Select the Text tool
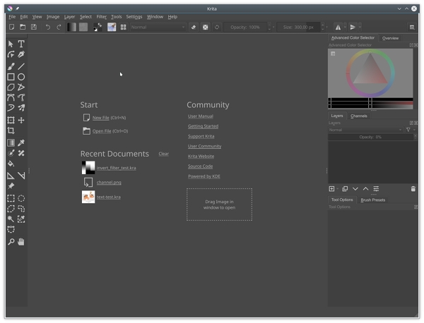 pos(21,44)
